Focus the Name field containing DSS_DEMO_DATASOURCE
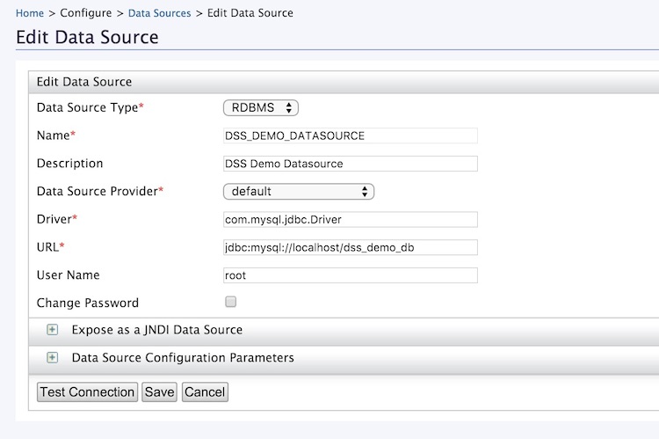This screenshot has width=659, height=439. [350, 135]
